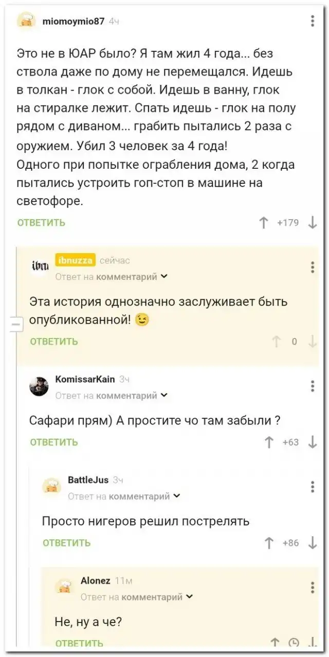Open three-dot menu on miomoymio87 comment

(313, 21)
